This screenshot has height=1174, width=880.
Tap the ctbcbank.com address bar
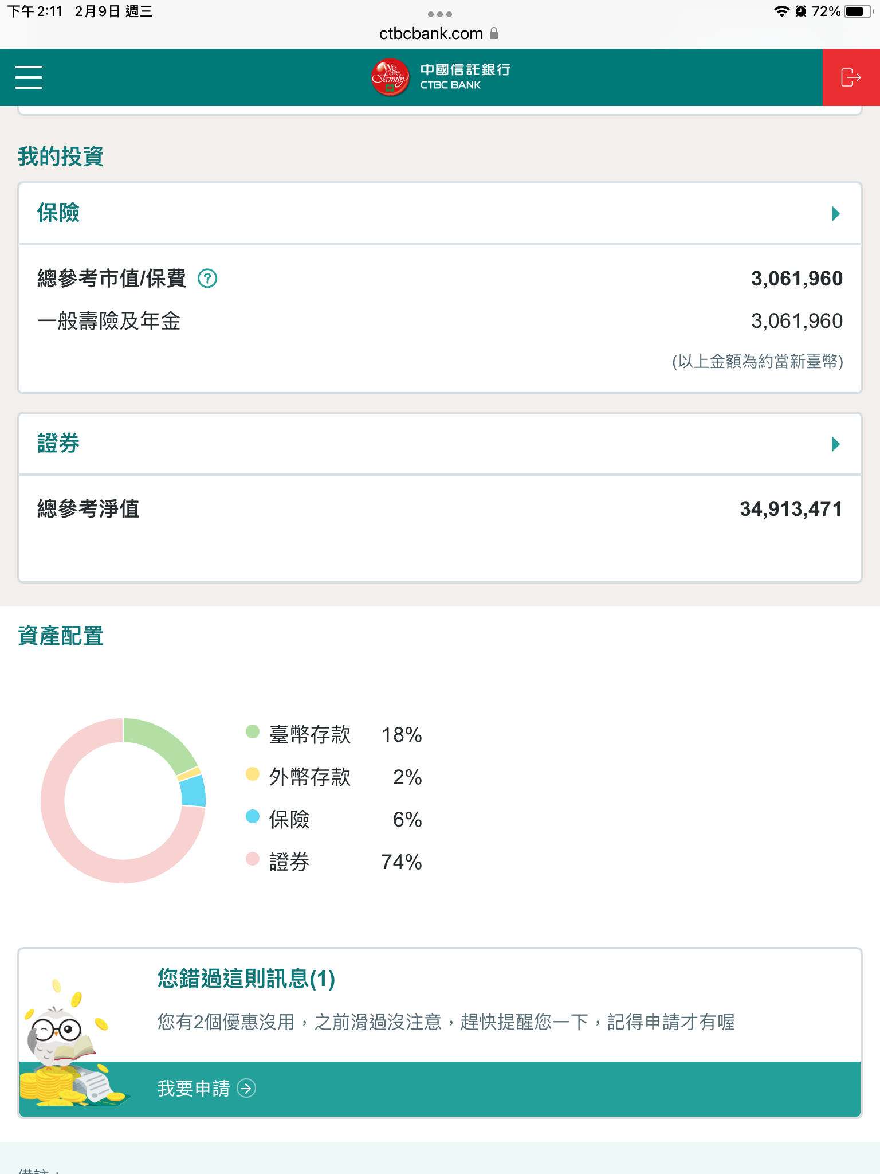pos(431,33)
